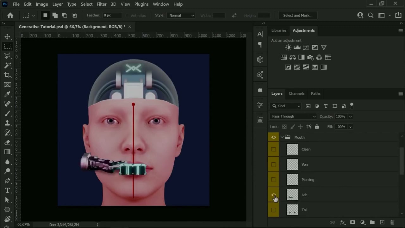Select the Move tool
This screenshot has height=228, width=405.
(x=7, y=36)
